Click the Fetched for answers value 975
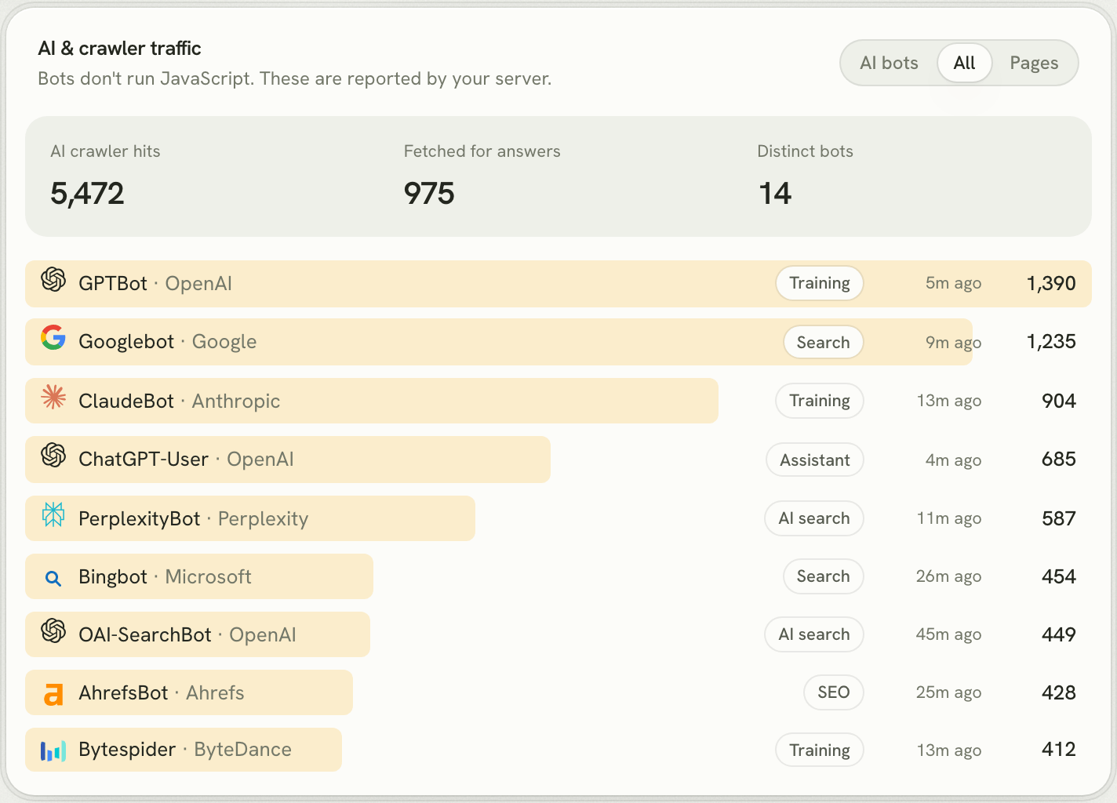Image resolution: width=1117 pixels, height=803 pixels. point(429,194)
